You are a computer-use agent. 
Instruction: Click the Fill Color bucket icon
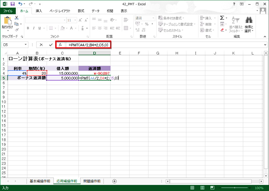point(62,28)
